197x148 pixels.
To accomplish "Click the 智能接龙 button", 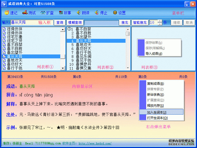I will tap(140, 23).
